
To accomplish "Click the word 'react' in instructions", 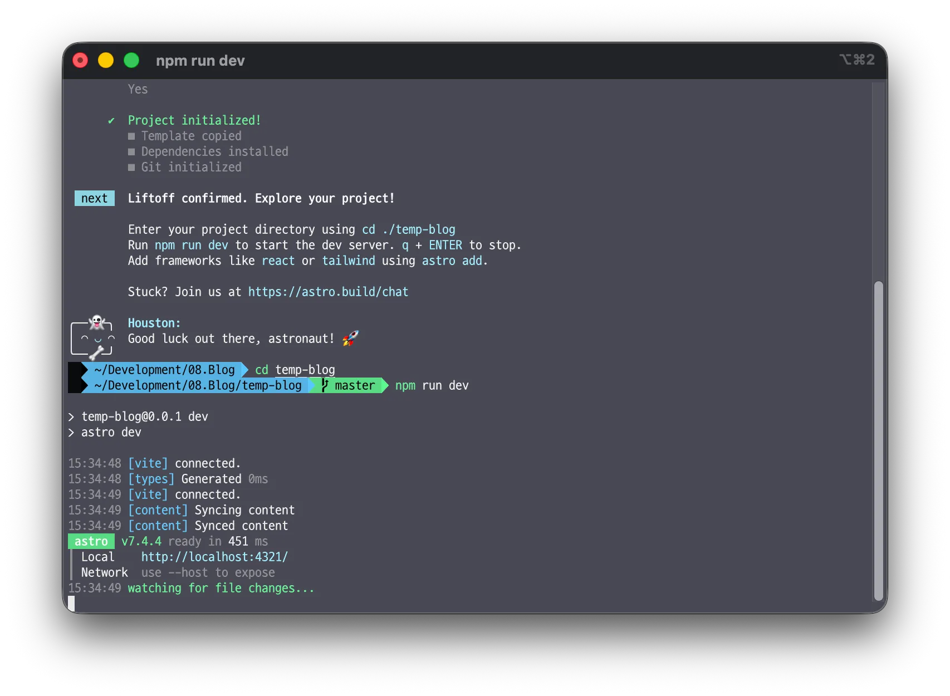I will (x=278, y=261).
